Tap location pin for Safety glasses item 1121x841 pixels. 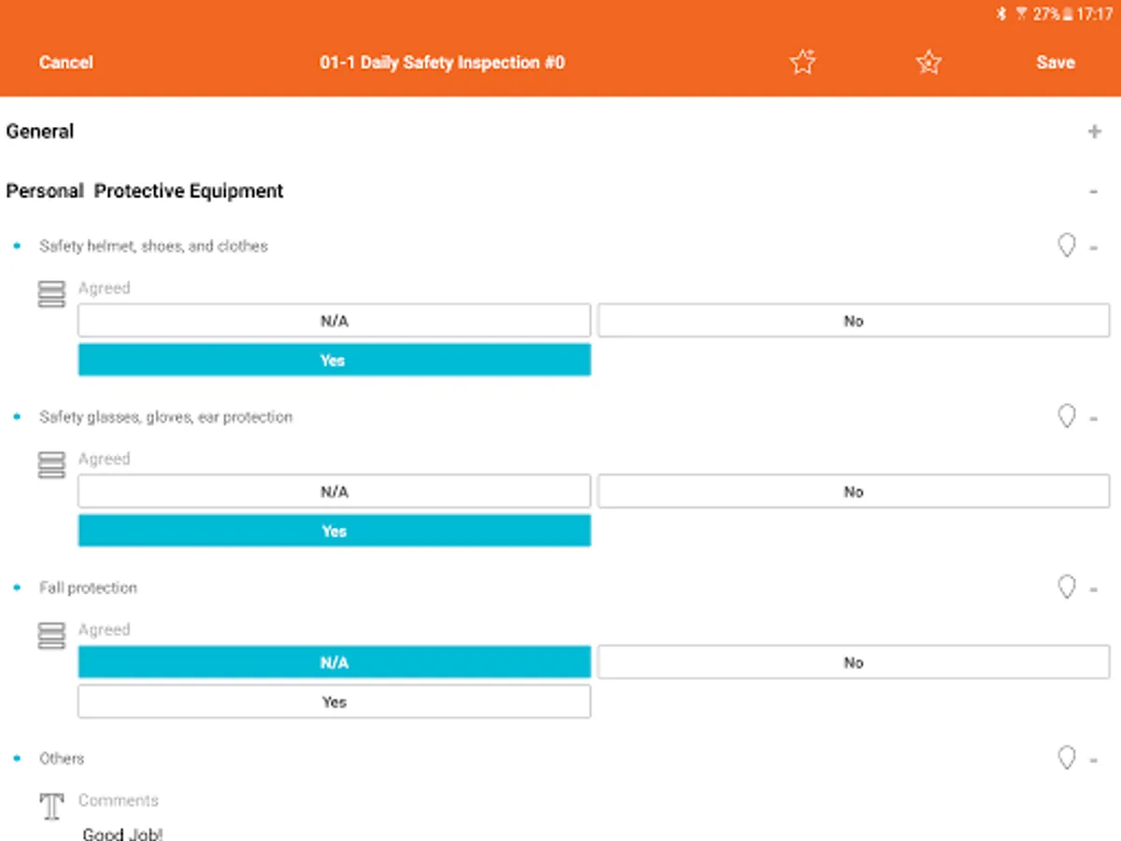(x=1066, y=417)
